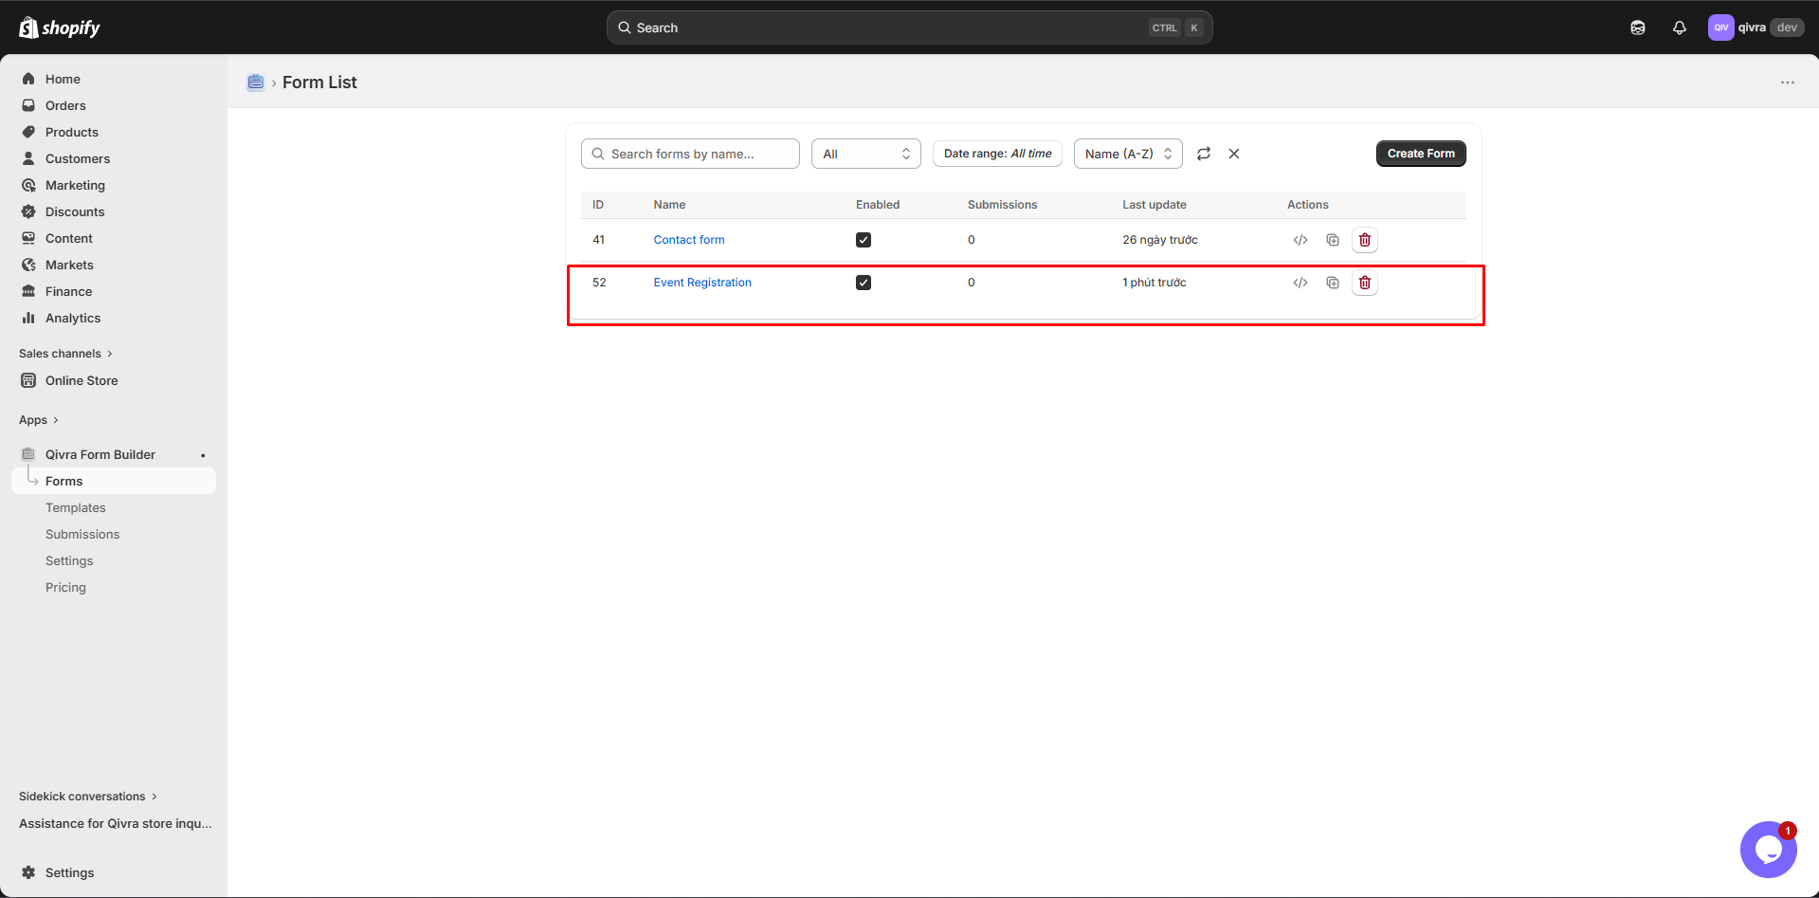The height and width of the screenshot is (898, 1819).
Task: Click the Create Form button
Action: click(x=1421, y=154)
